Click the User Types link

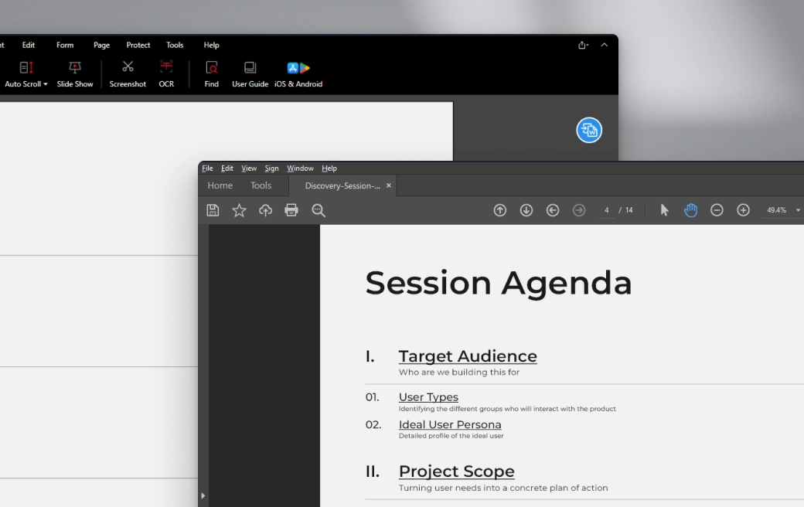click(428, 397)
